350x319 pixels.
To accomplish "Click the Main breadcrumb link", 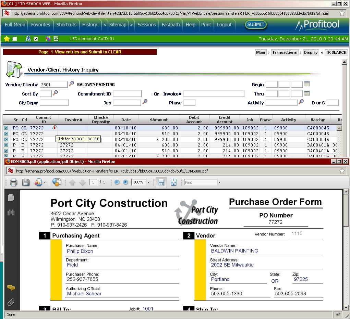I will coord(261,52).
